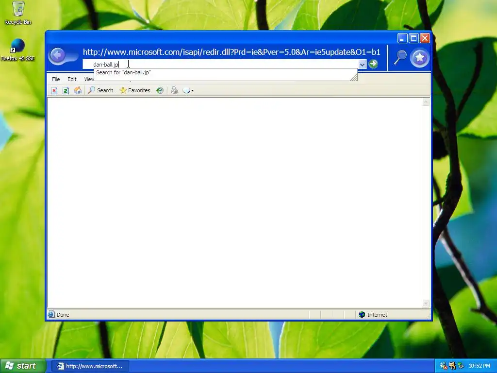Click the page scrollbar down arrow
The width and height of the screenshot is (497, 373).
pyautogui.click(x=426, y=304)
